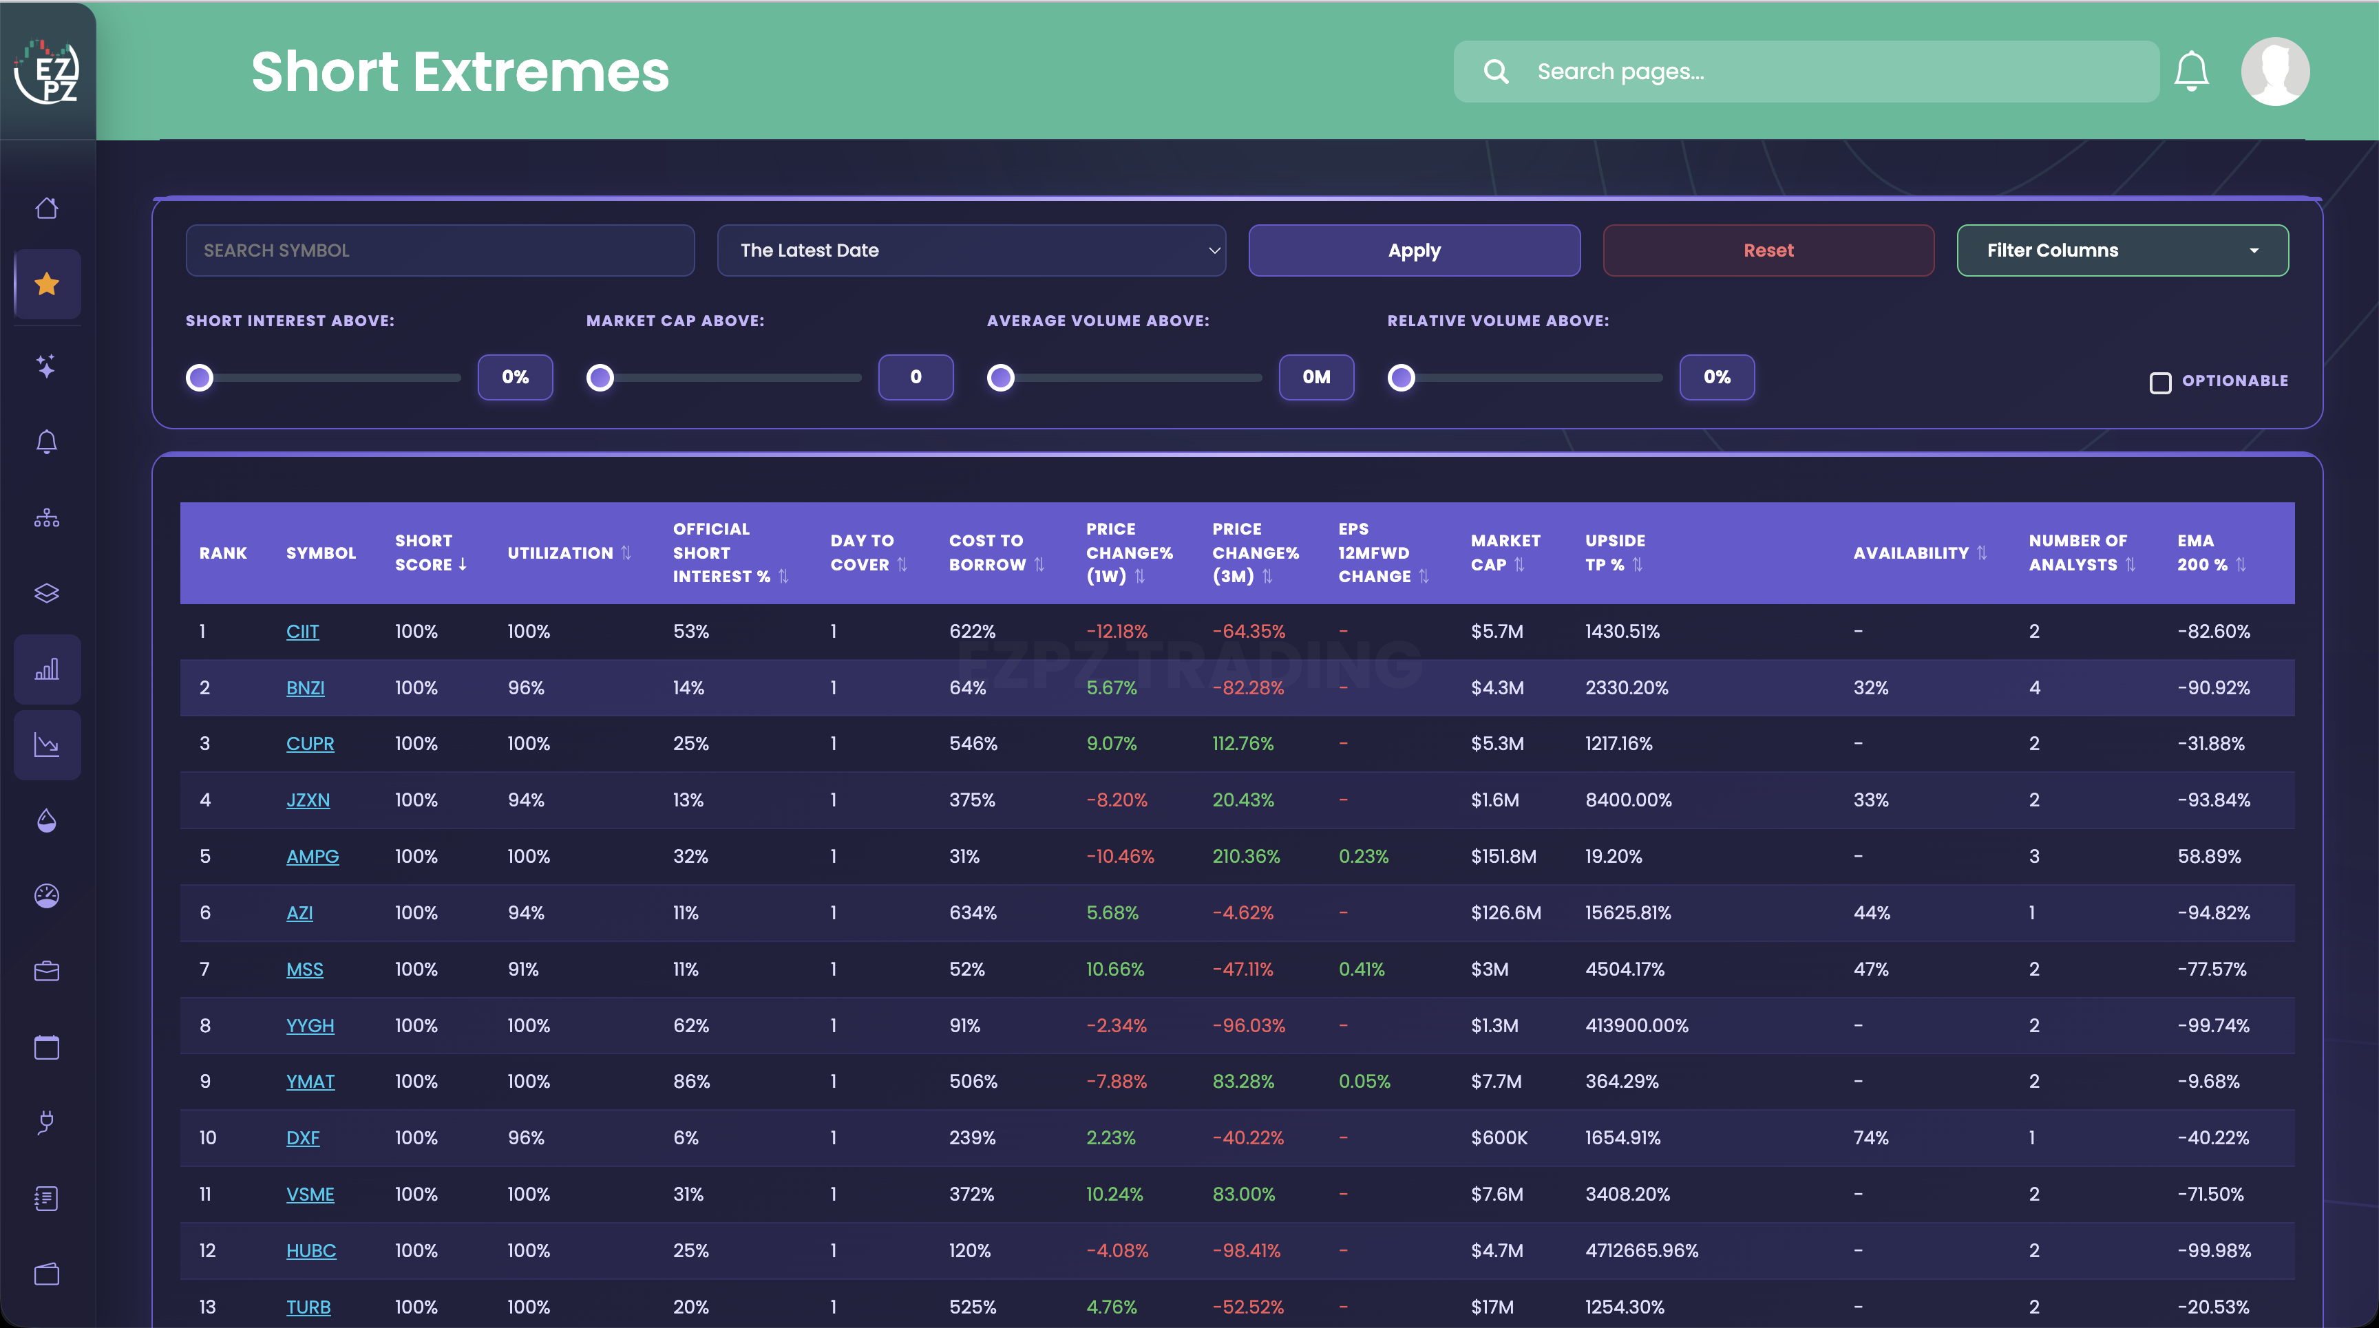2379x1328 pixels.
Task: Open the AMPG symbol link
Action: coord(312,857)
